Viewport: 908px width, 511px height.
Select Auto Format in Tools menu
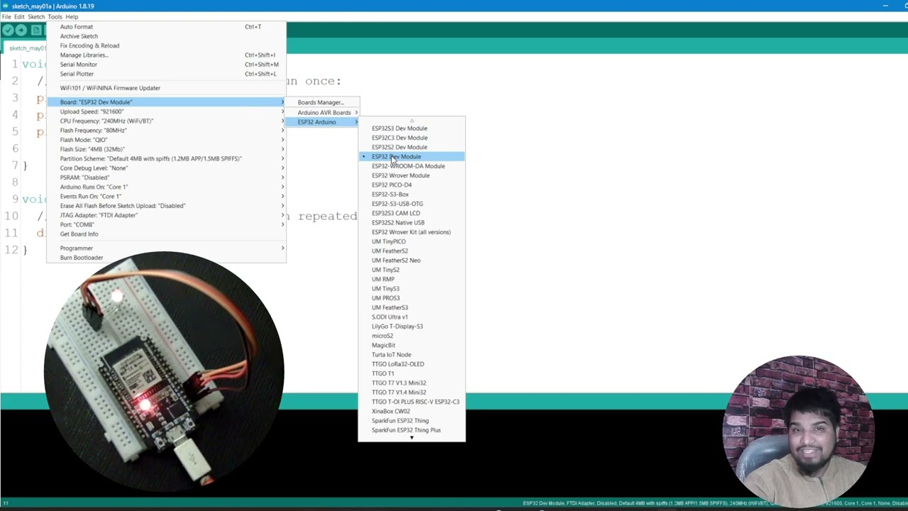[x=167, y=27]
